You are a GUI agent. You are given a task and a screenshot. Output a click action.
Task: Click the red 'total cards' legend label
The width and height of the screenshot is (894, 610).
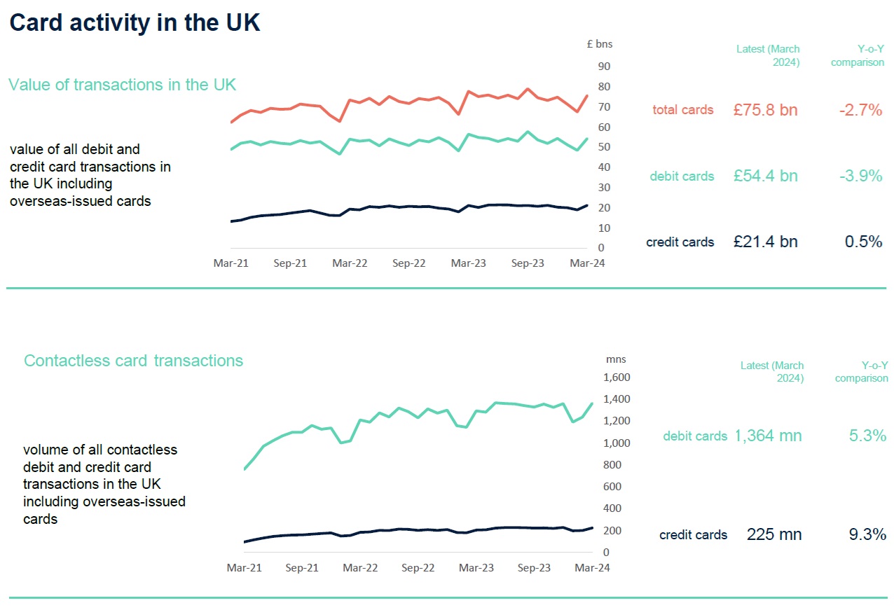(x=682, y=110)
